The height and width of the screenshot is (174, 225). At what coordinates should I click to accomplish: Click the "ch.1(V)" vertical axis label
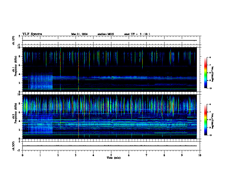point(13,40)
